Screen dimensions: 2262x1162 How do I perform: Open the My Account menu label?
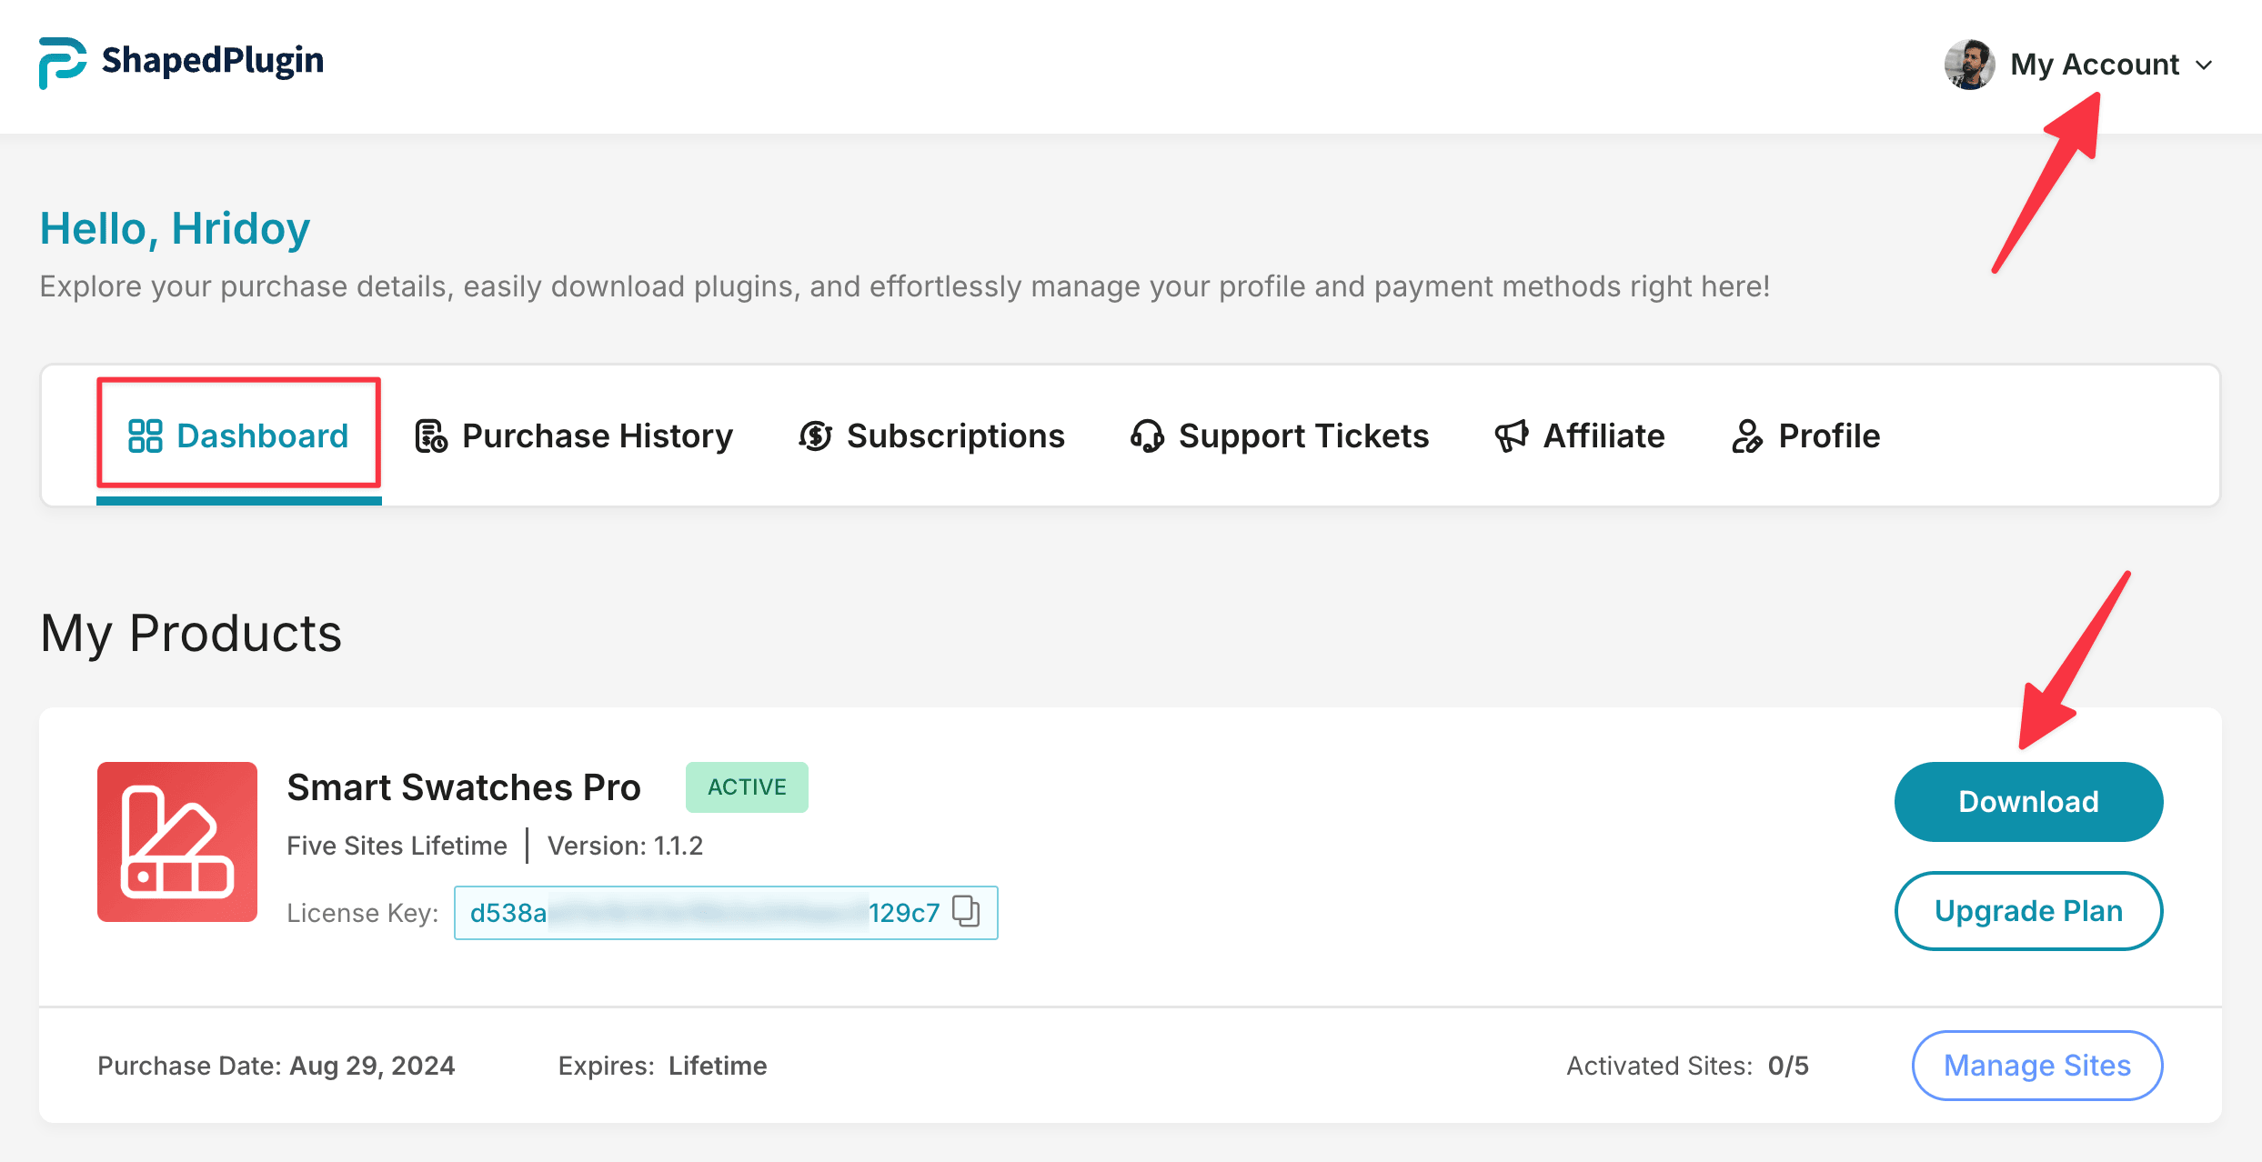click(x=2094, y=65)
